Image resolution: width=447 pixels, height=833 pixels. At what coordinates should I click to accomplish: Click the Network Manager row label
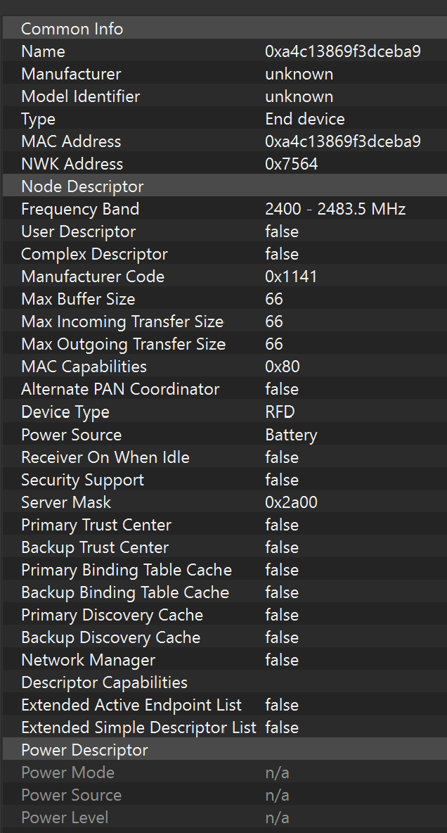coord(88,660)
